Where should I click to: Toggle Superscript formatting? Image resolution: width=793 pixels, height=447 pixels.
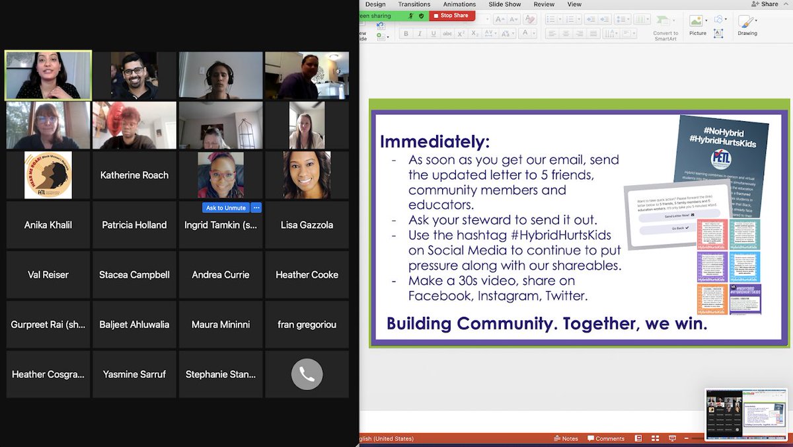(461, 34)
